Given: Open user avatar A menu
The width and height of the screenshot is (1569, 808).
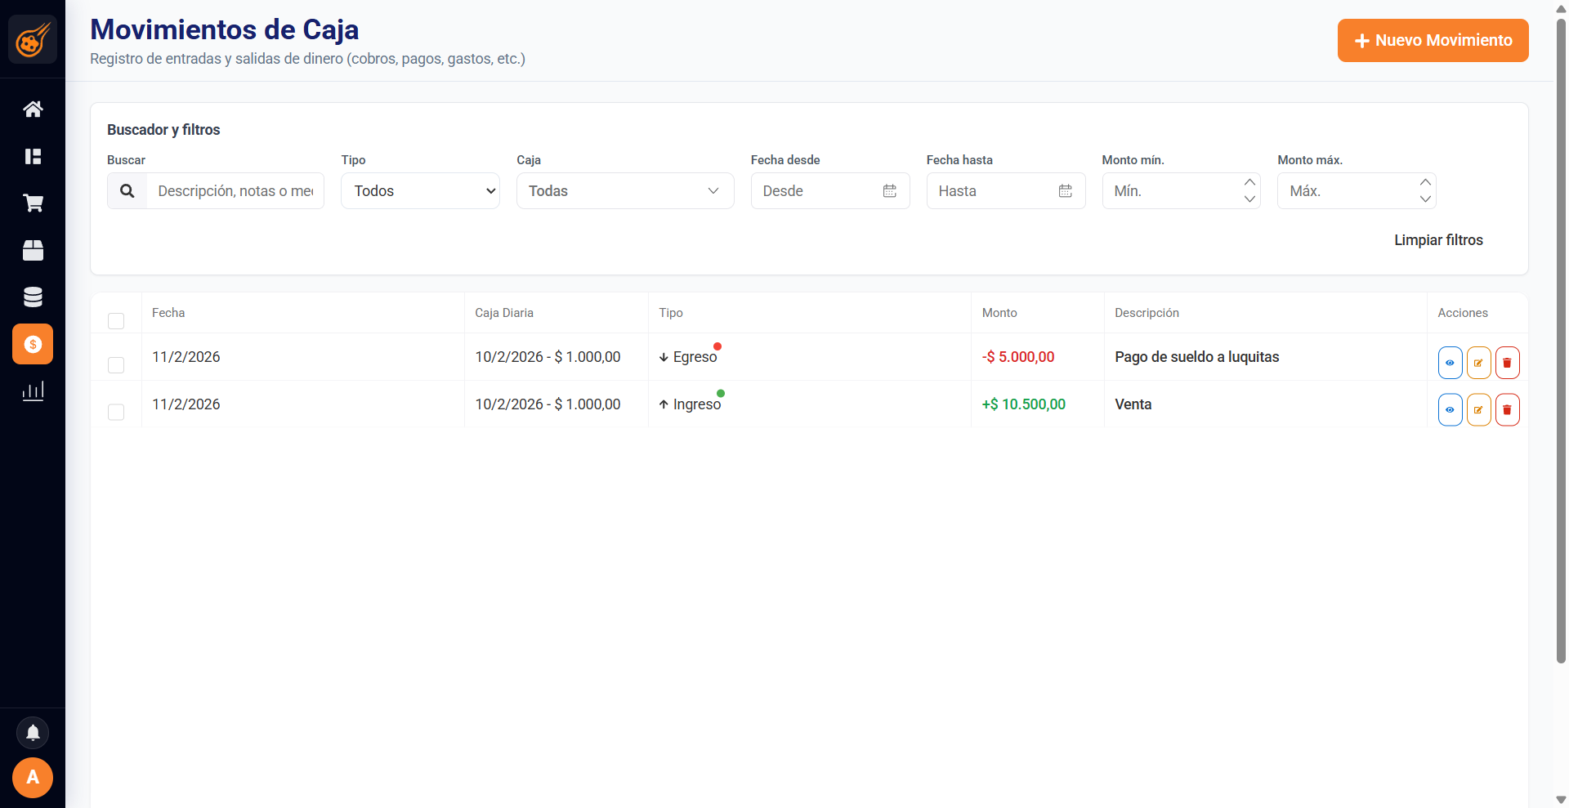Looking at the screenshot, I should [33, 777].
